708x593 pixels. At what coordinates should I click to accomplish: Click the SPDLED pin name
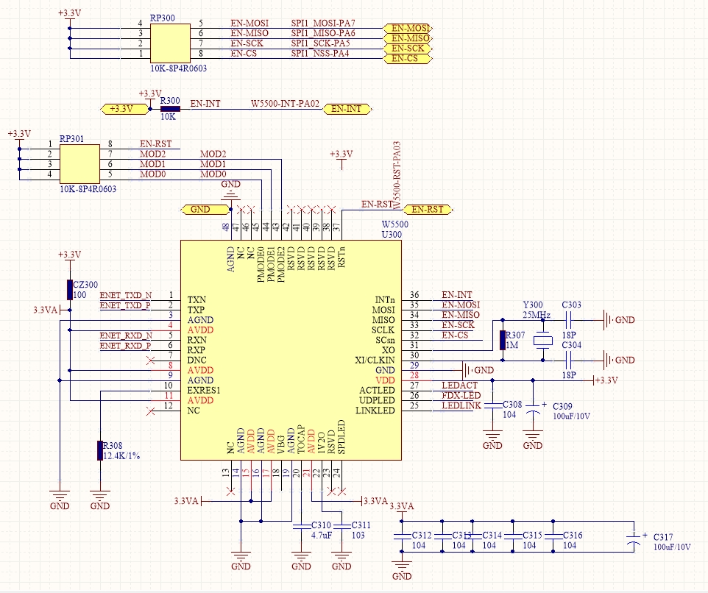(341, 437)
